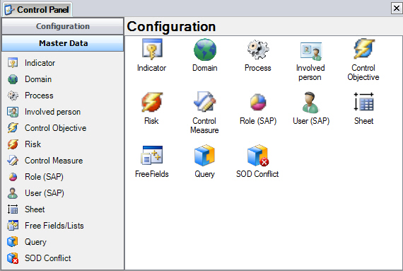Open the large Query cube icon
Viewport: 403px width, 271px height.
tap(204, 155)
